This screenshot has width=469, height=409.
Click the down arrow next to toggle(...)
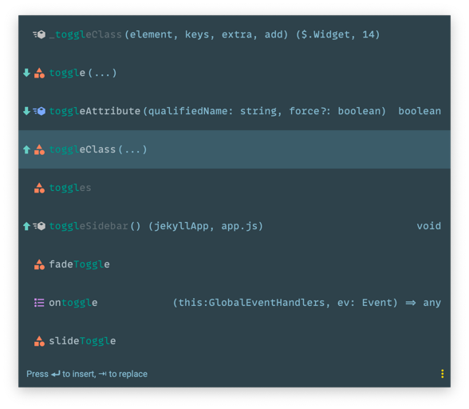(26, 73)
